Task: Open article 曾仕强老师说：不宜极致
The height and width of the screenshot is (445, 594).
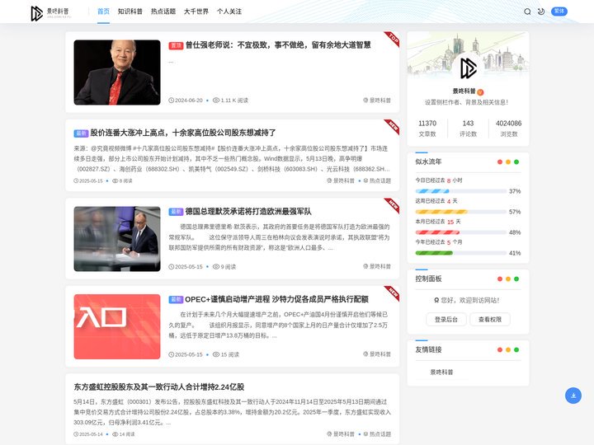Action: pyautogui.click(x=278, y=45)
